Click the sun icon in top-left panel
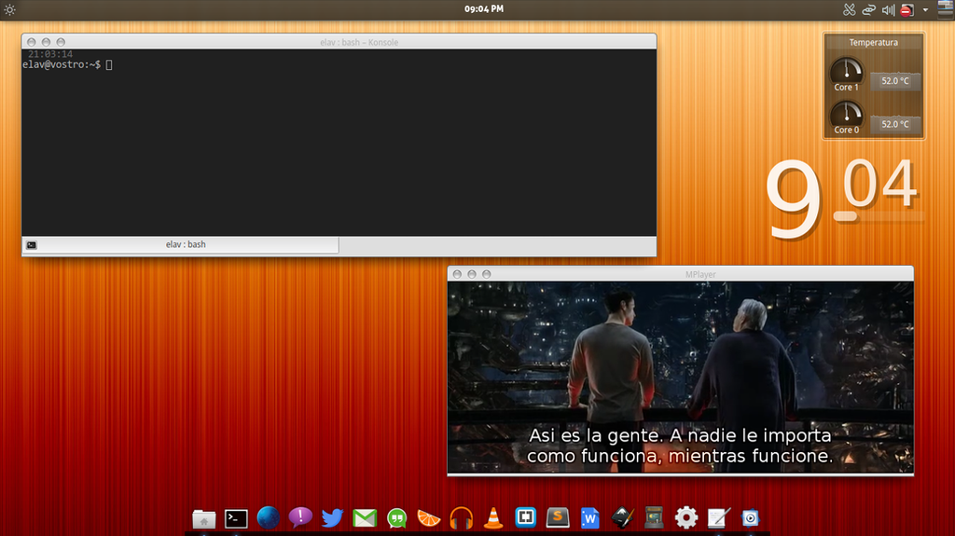Screen dimensions: 955x536 pyautogui.click(x=9, y=9)
